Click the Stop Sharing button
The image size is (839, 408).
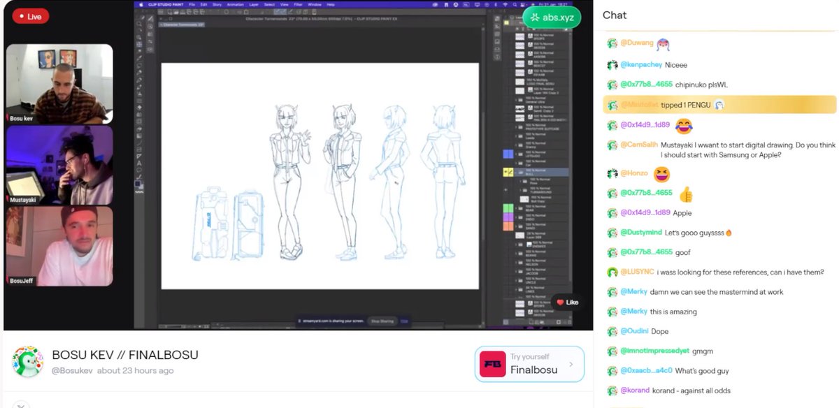click(x=382, y=320)
